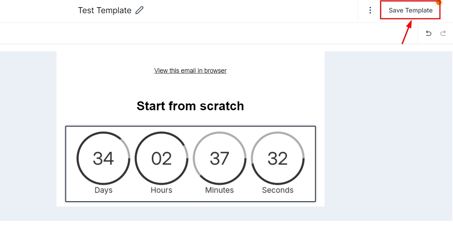The image size is (453, 239).
Task: Click the gray canvas left of email
Action: tap(28, 136)
